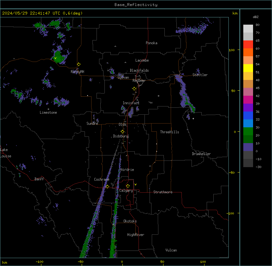Screen dimensions: 272x266
Task: Click the Lake Louise label
Action: [6, 153]
